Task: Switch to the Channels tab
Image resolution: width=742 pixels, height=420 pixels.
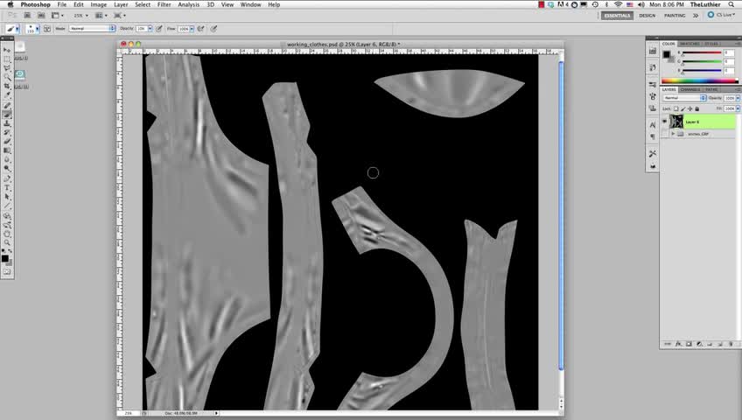Action: click(690, 89)
